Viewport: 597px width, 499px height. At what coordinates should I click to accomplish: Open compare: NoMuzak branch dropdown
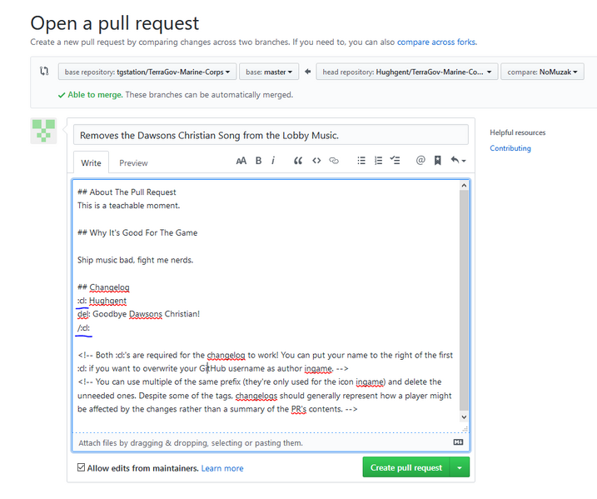click(x=542, y=72)
